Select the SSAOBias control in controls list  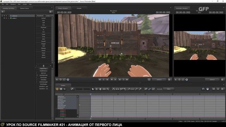(43, 80)
